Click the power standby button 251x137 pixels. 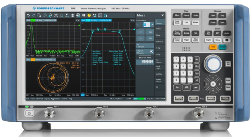pos(29,113)
